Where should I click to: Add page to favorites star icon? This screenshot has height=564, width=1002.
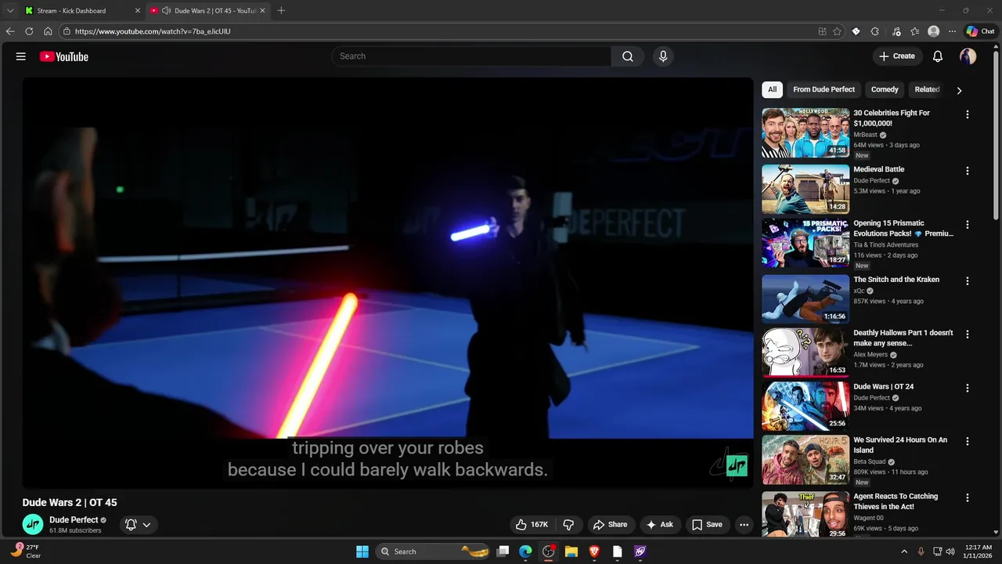click(837, 31)
